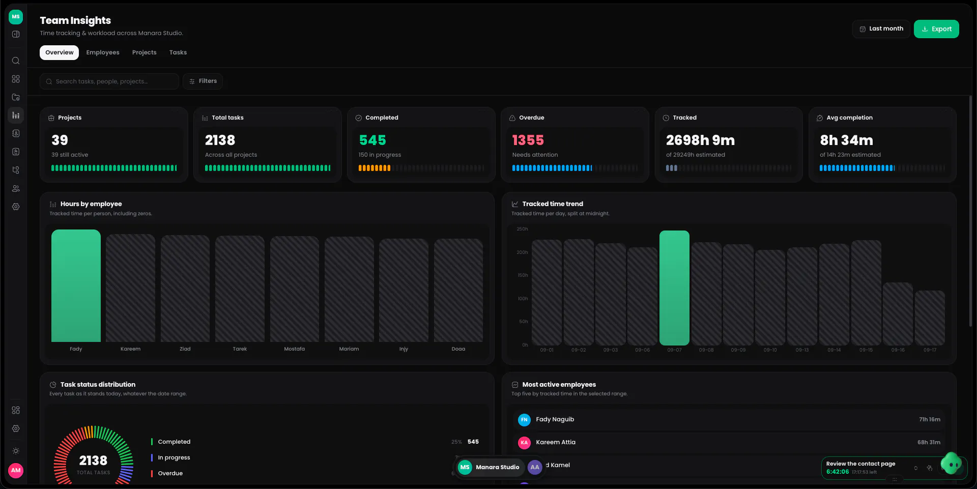
Task: Open the lower gear icon near the sidebar bottom
Action: coord(16,428)
